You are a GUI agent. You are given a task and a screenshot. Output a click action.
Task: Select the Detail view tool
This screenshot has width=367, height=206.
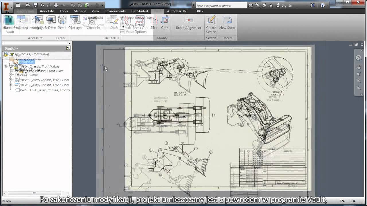pyautogui.click(x=62, y=23)
